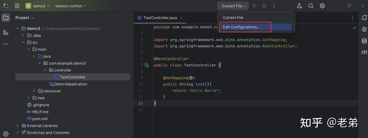Open the Version control dropdown
The image size is (368, 138).
click(x=71, y=6)
